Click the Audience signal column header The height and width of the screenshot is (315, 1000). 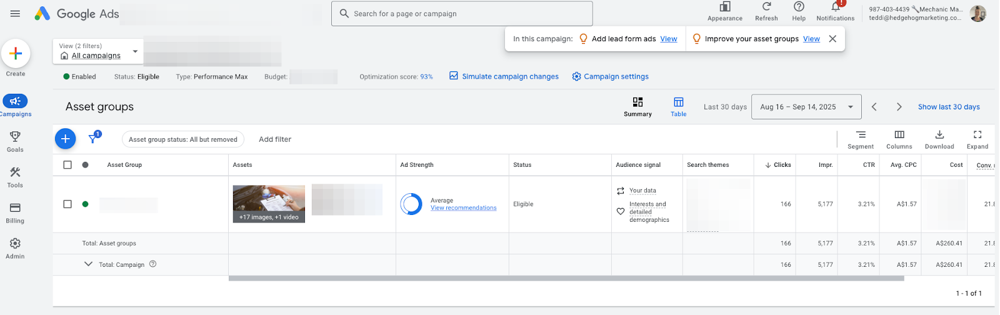point(638,165)
